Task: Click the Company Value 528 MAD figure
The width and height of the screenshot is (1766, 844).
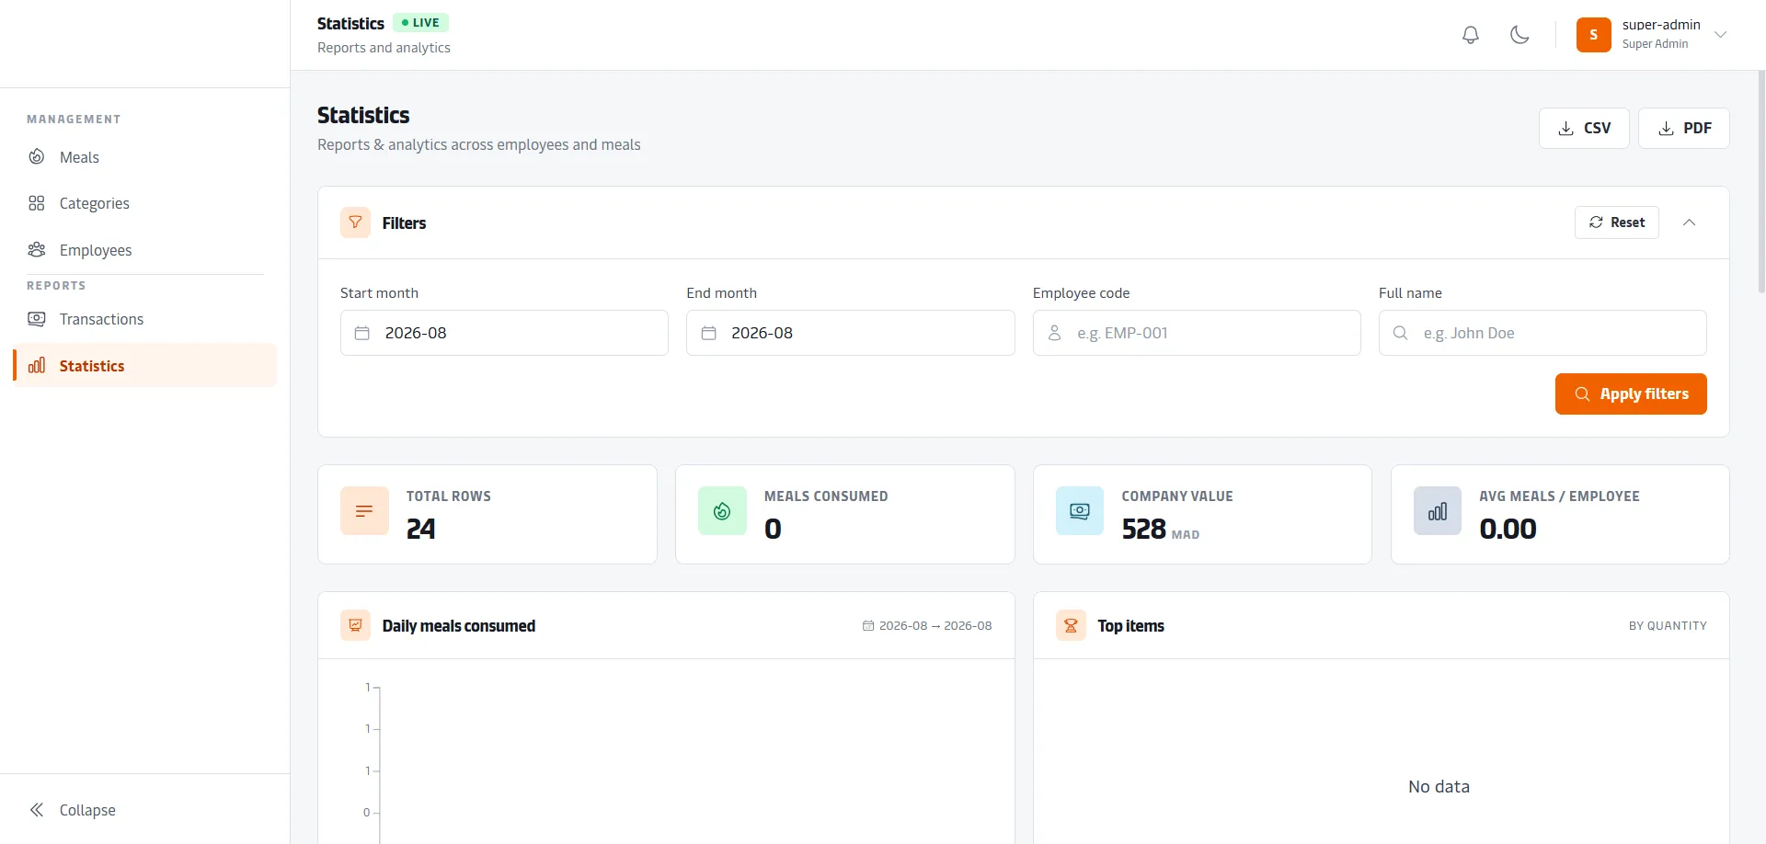Action: coord(1161,530)
